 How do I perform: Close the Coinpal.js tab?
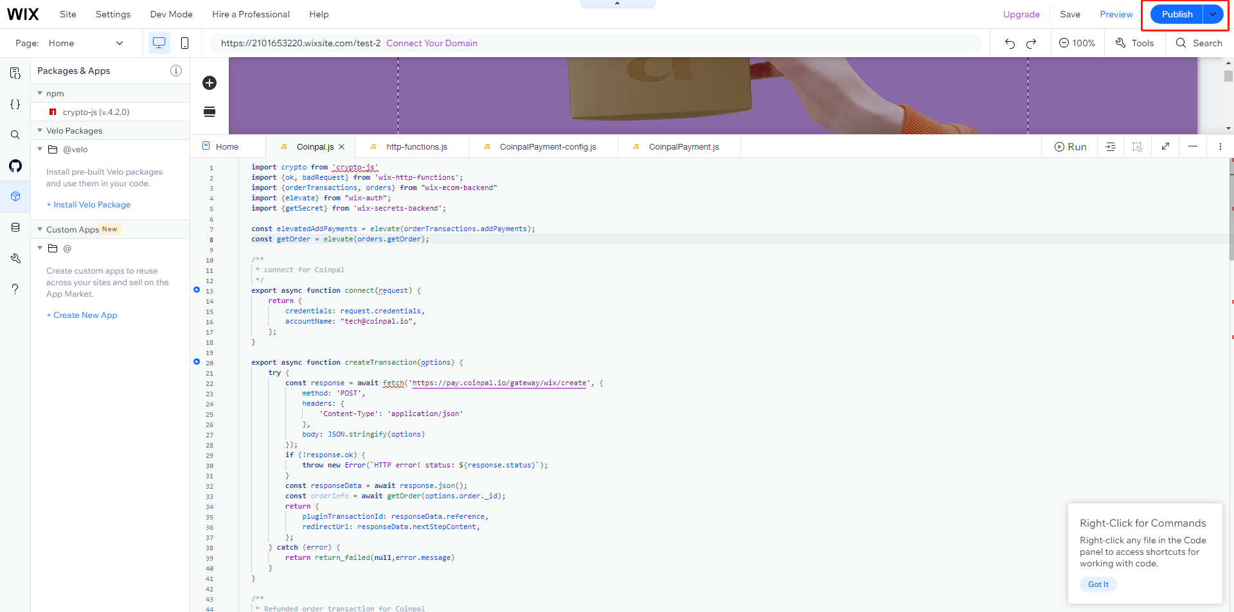342,146
